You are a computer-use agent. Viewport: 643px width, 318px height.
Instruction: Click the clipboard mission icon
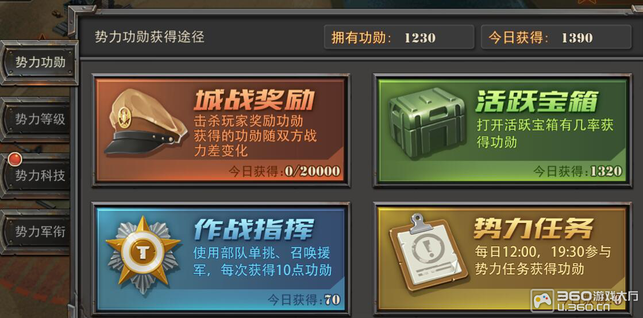point(428,253)
